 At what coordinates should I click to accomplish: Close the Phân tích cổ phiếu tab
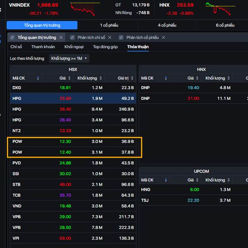163,38
